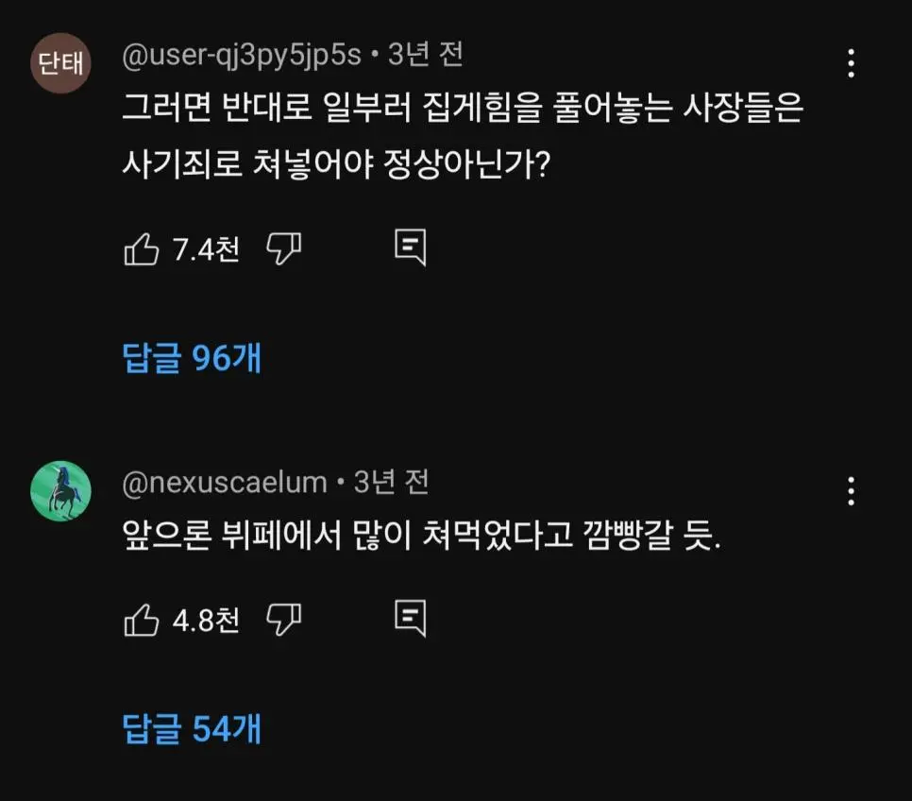This screenshot has height=801, width=912.
Task: Expand the 96 replies under the first comment
Action: [191, 359]
